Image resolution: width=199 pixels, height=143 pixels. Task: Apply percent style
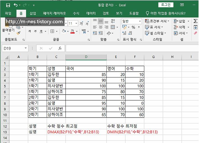click(x=133, y=27)
